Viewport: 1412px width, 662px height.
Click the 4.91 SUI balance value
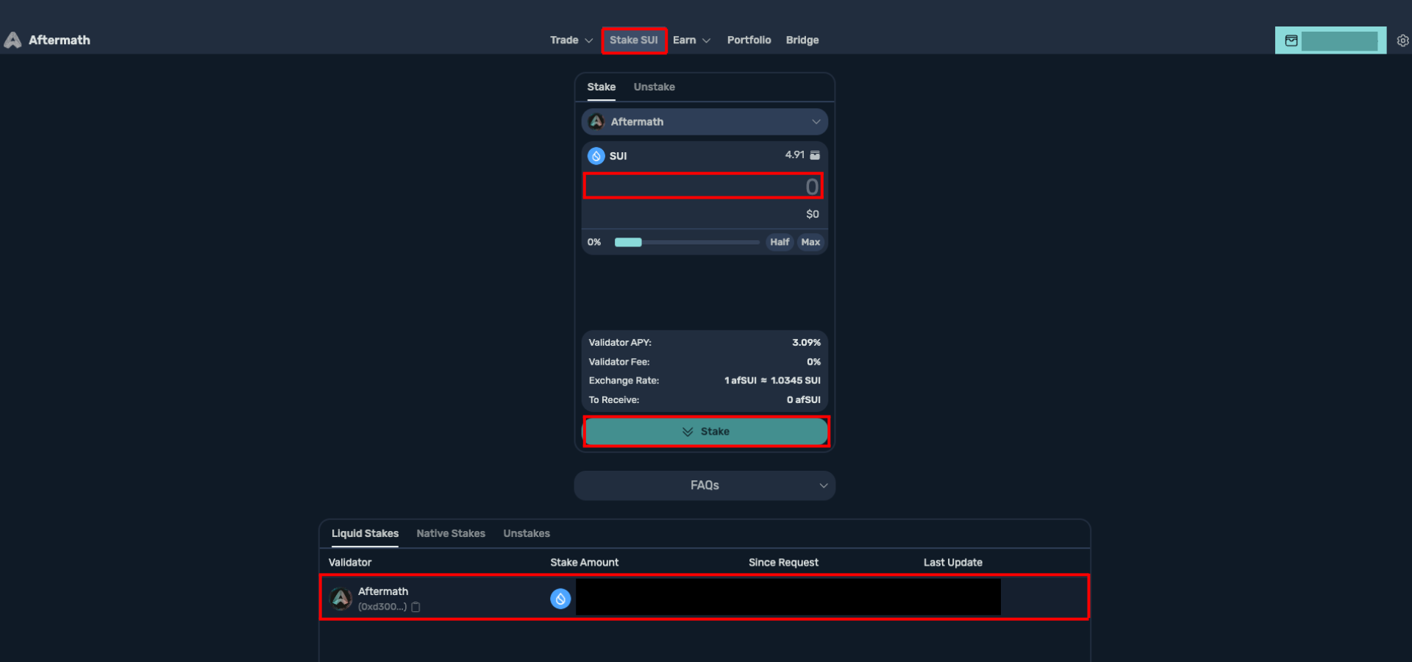pyautogui.click(x=794, y=155)
